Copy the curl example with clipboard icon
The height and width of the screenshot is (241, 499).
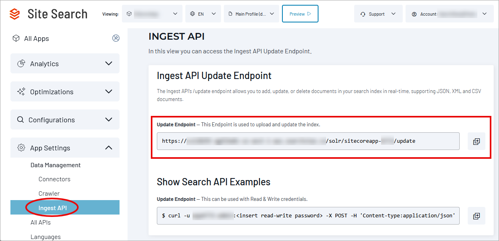pyautogui.click(x=476, y=216)
